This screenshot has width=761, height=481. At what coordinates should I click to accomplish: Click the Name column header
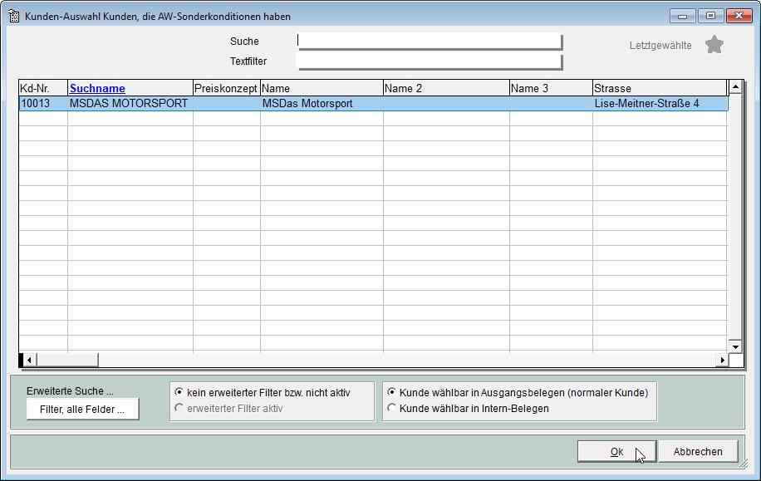point(322,88)
